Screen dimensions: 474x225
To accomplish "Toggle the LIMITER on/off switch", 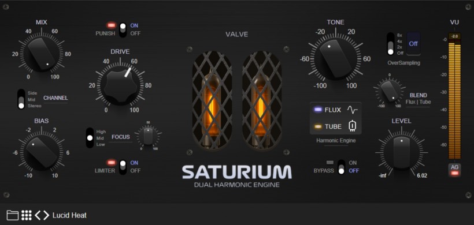I will coord(123,167).
